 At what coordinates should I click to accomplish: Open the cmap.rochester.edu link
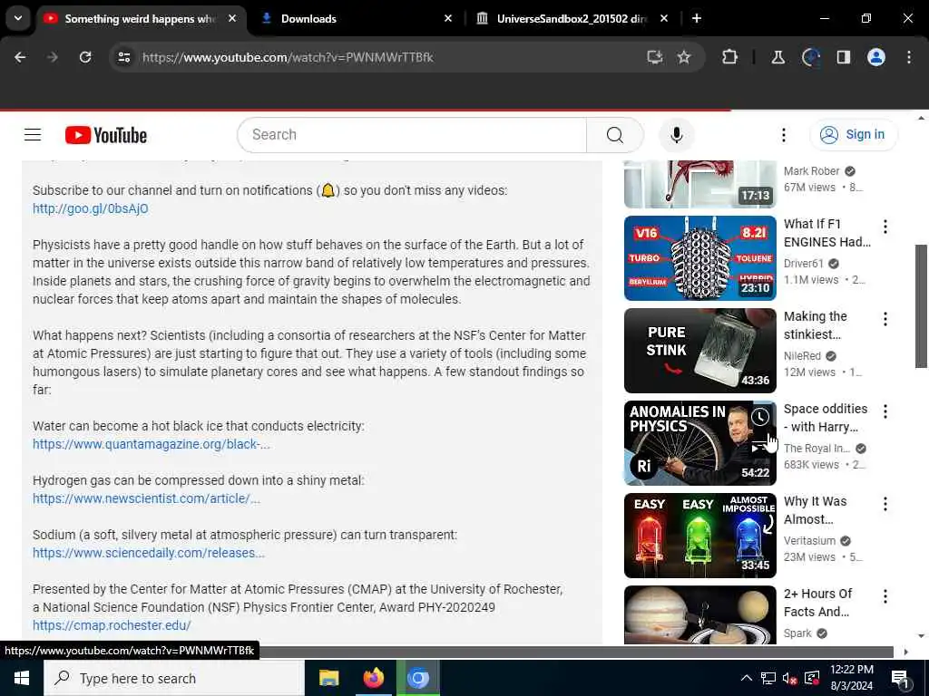coord(112,625)
